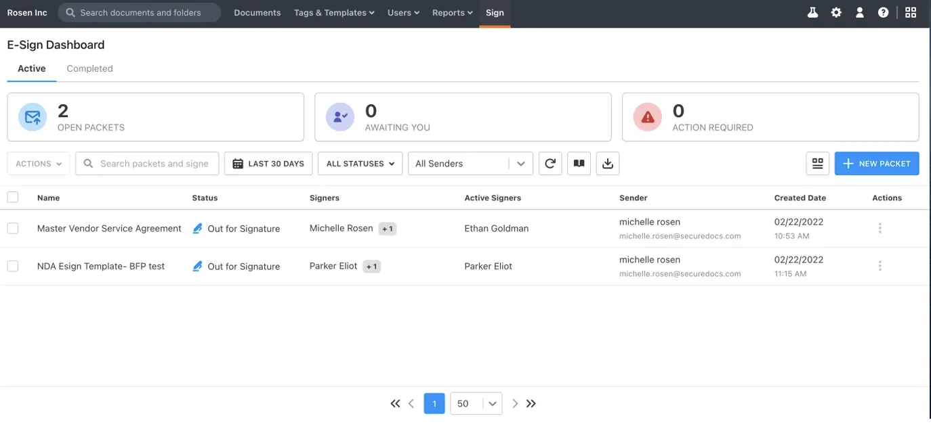Click signature pen icon on Master Vendor row

[x=197, y=229]
